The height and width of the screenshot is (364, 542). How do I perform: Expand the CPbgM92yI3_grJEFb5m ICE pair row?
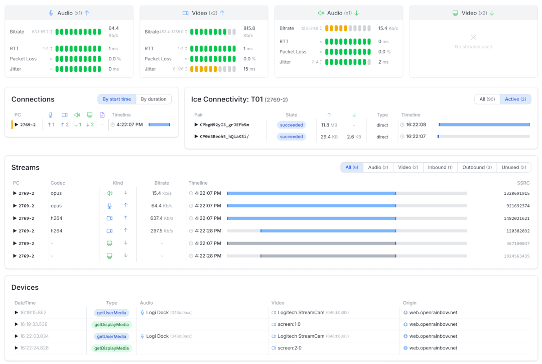click(x=196, y=125)
